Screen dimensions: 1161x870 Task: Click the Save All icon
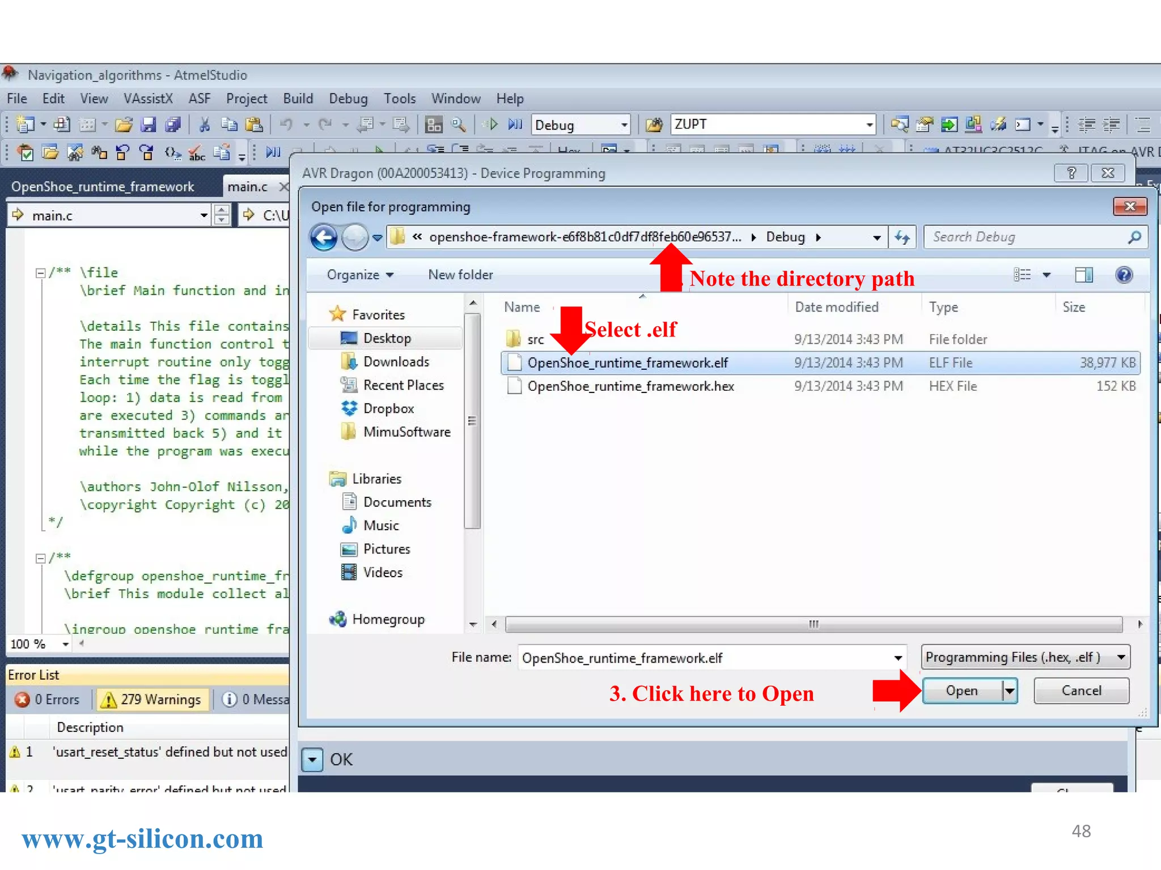tap(172, 124)
